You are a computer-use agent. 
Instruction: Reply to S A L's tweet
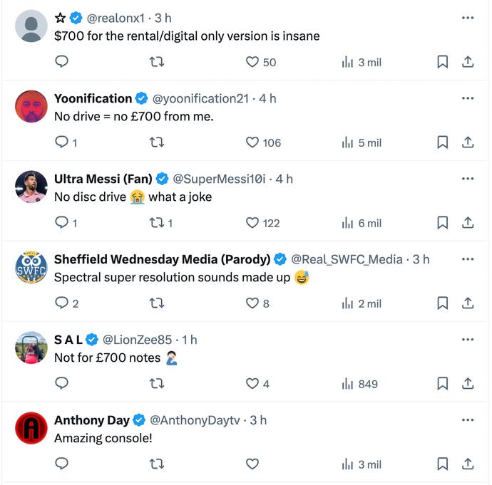[62, 384]
